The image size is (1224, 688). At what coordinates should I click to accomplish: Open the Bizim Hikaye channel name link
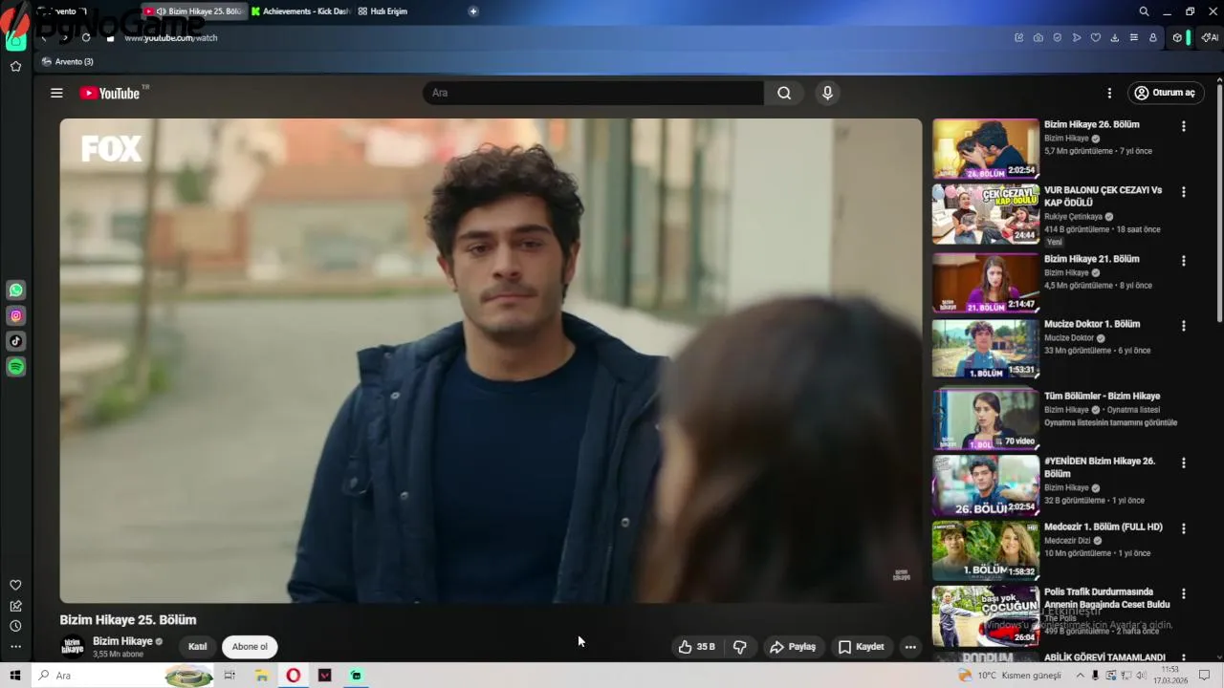coord(122,641)
